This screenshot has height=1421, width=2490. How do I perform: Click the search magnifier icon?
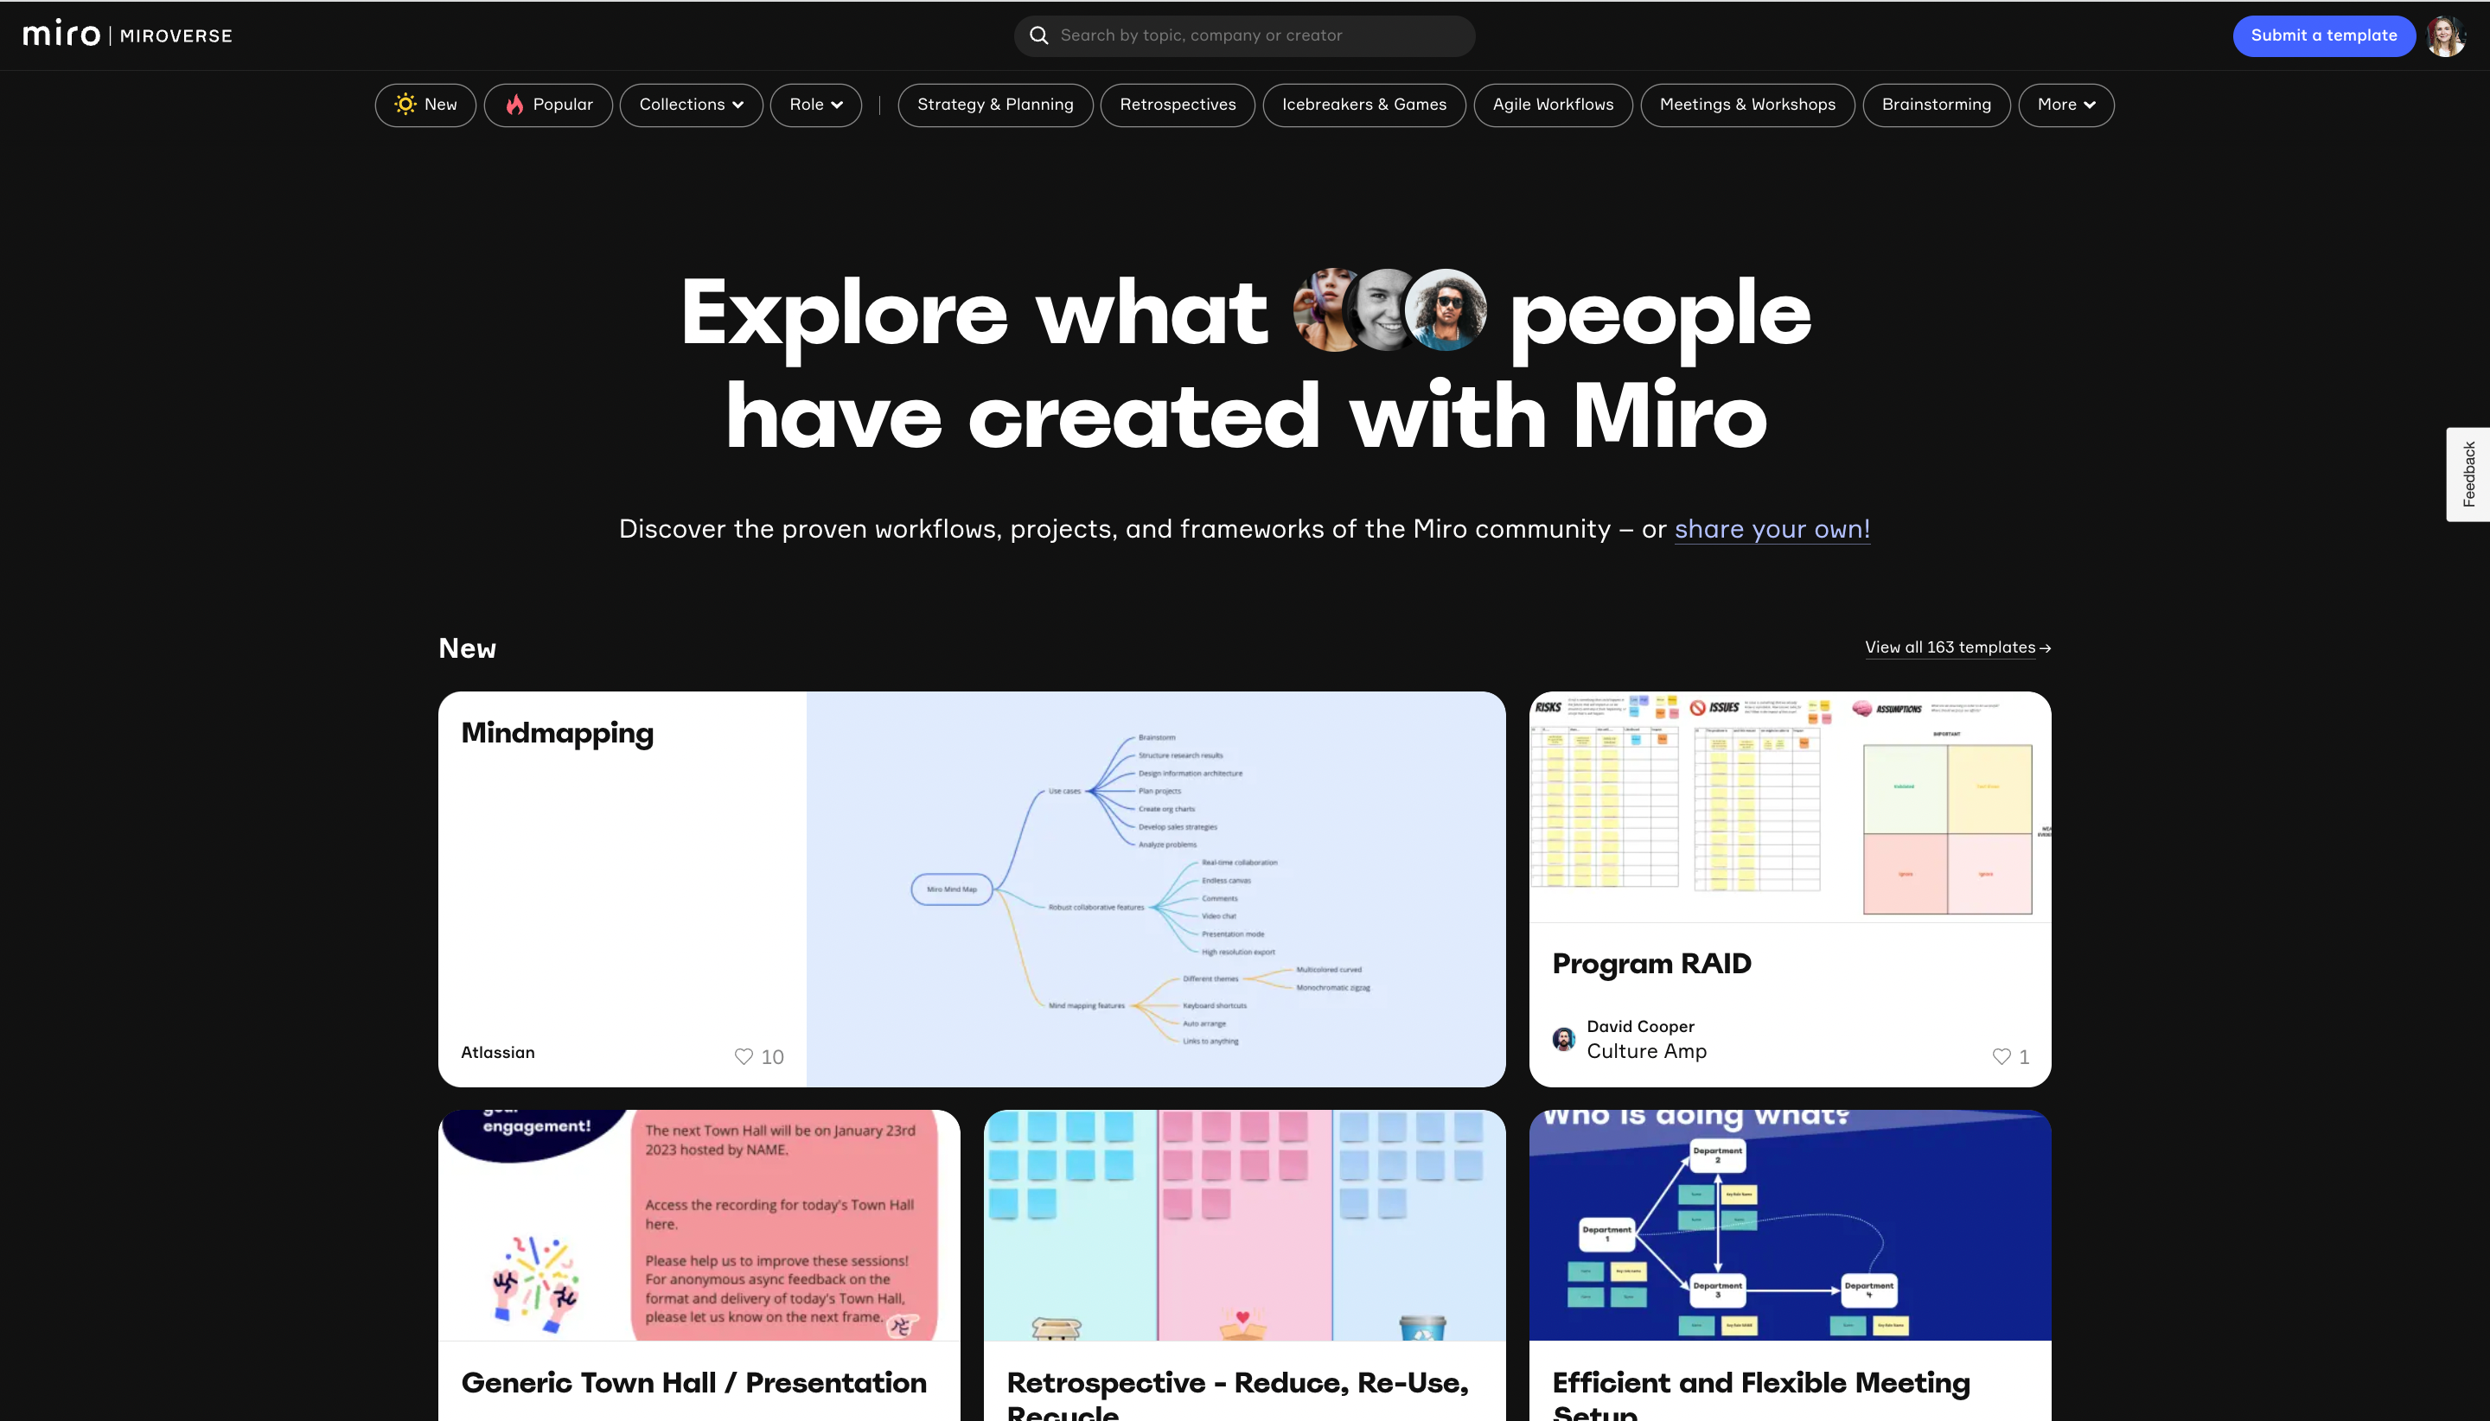[x=1038, y=35]
